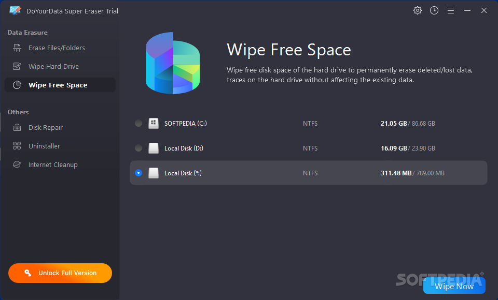The width and height of the screenshot is (498, 300).
Task: Click the 789.00 MB total size
Action: tap(431, 173)
